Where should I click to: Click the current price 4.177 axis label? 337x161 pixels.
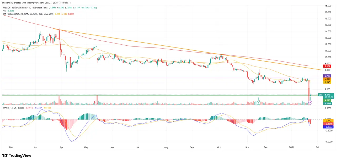328,94
